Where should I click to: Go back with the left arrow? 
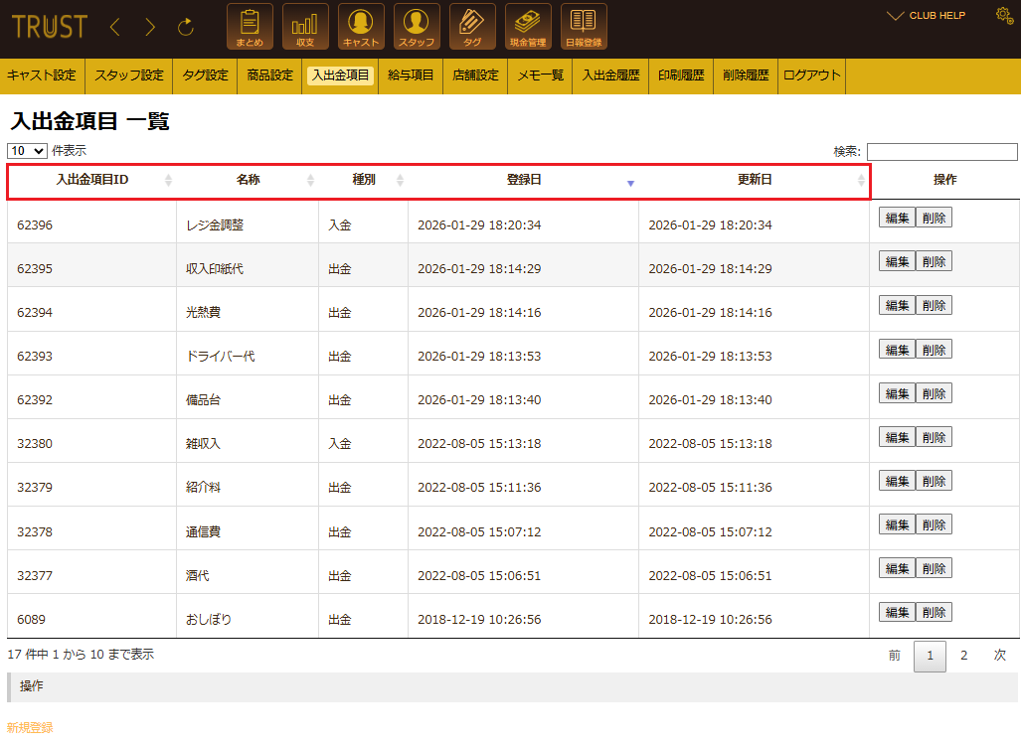pyautogui.click(x=114, y=28)
